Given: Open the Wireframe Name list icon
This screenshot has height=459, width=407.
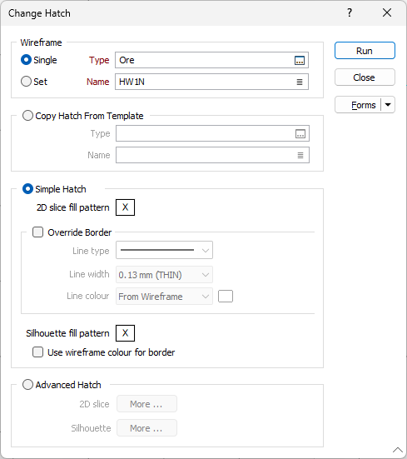Looking at the screenshot, I should (x=300, y=82).
